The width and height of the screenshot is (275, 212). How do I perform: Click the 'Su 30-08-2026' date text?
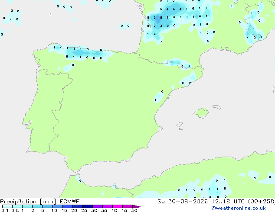(x=183, y=202)
